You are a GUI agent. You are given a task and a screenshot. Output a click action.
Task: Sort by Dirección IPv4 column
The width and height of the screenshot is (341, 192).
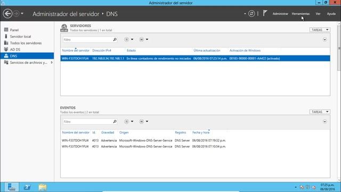click(102, 50)
